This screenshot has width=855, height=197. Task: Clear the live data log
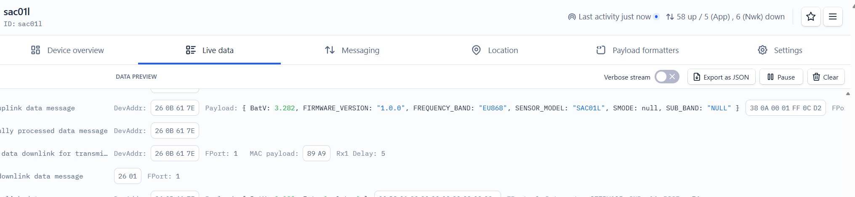826,77
